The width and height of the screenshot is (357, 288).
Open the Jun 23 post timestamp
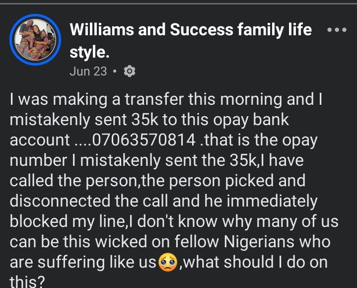point(88,72)
